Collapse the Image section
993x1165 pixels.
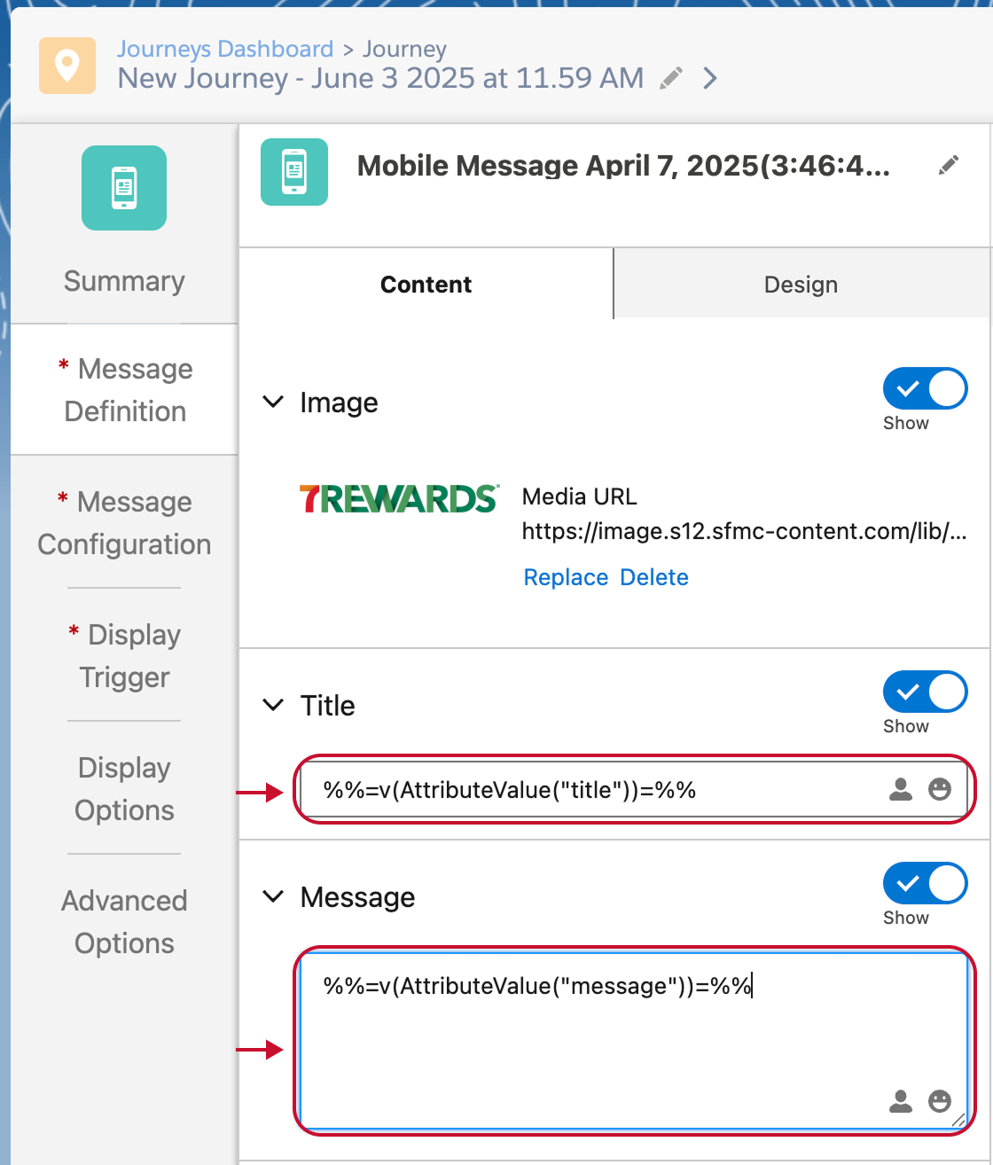[x=274, y=403]
